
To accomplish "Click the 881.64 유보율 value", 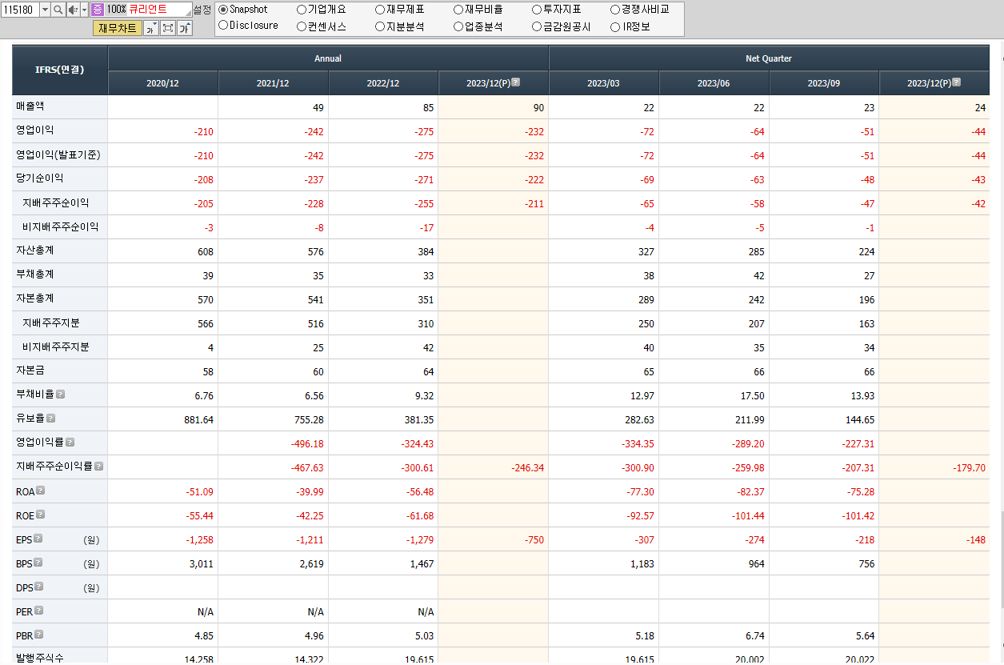I will point(198,419).
